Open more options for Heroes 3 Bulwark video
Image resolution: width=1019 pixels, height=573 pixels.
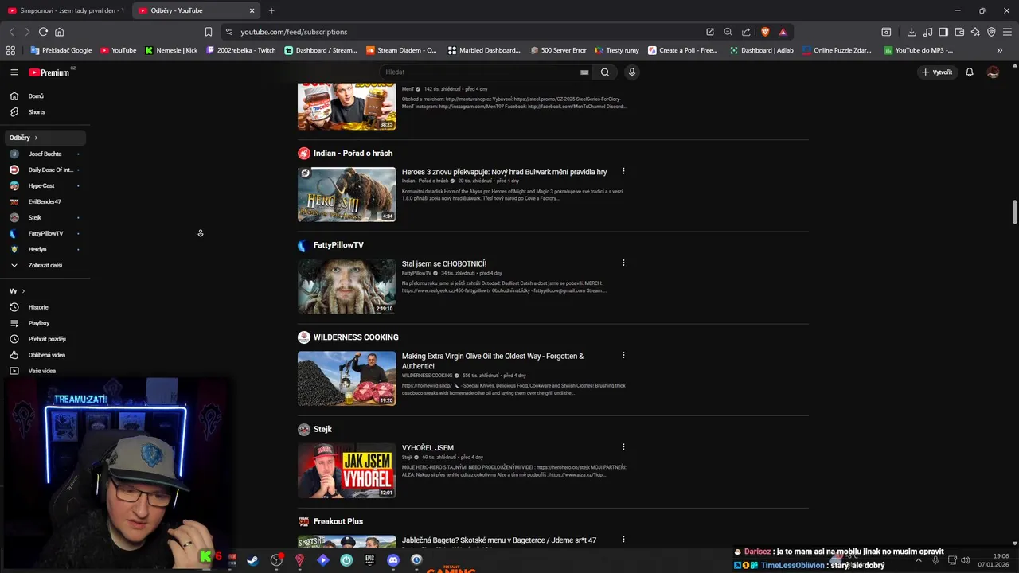pos(623,171)
